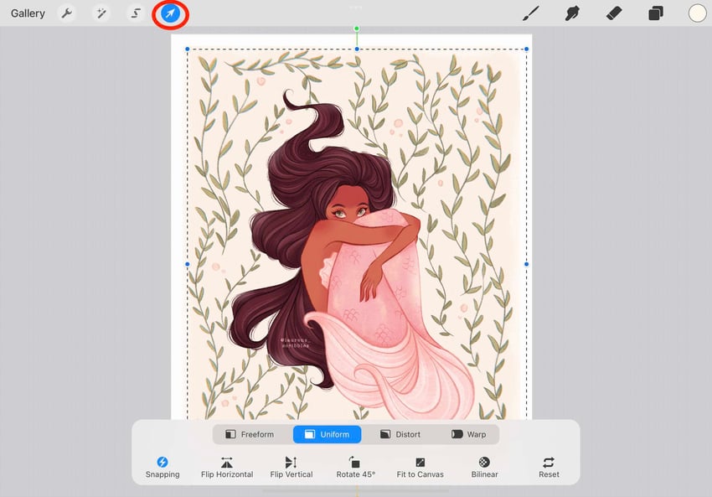The image size is (712, 497).
Task: Select the Eraser tool
Action: [x=614, y=13]
